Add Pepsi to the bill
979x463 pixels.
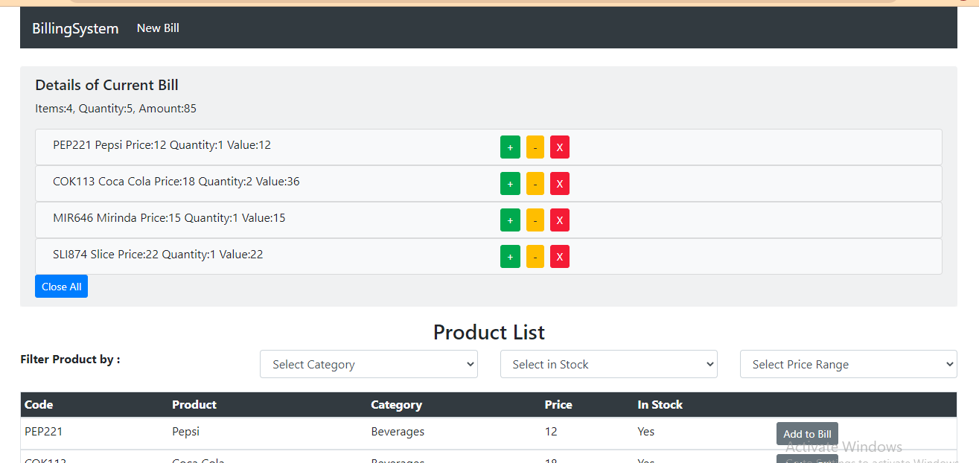(x=807, y=433)
